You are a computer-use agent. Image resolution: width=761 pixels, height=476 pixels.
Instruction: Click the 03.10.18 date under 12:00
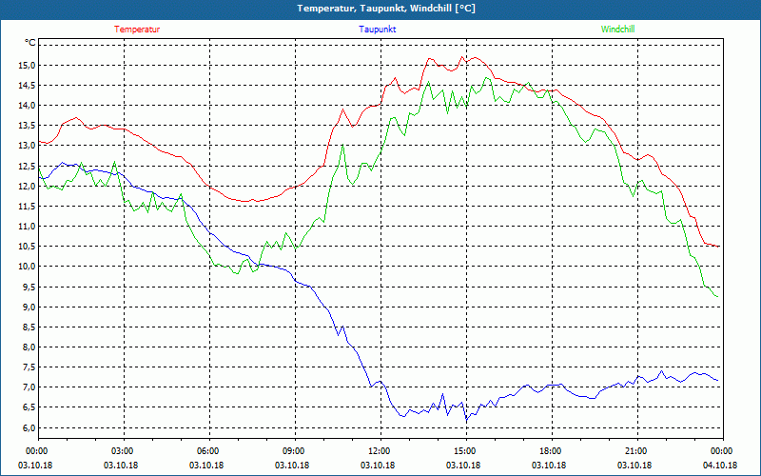pos(378,465)
